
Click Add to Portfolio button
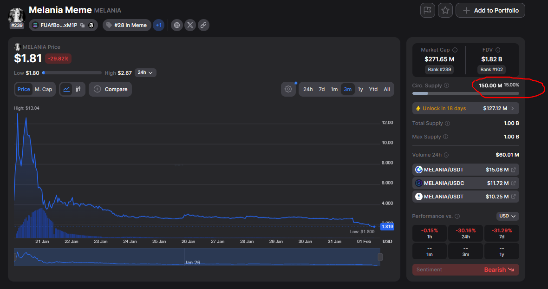[x=490, y=11]
